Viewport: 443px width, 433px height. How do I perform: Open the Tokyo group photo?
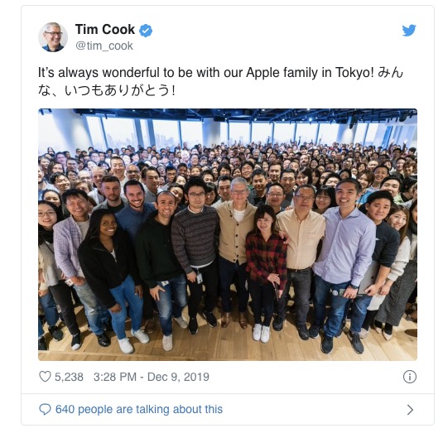point(228,234)
